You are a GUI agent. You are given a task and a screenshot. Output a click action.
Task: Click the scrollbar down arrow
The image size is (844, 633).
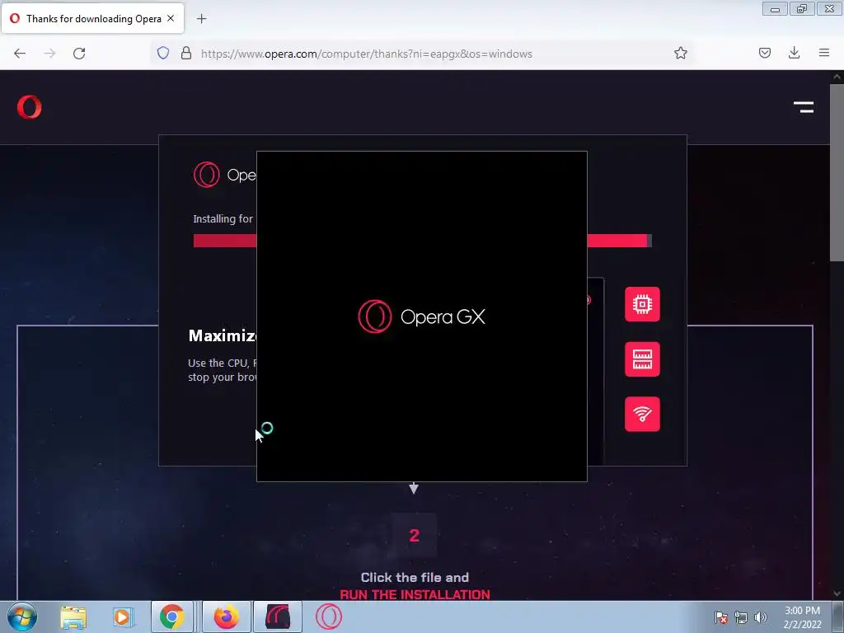[x=837, y=593]
